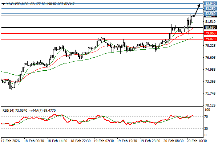
Task: Click the red 79.860 support tag
Action: (x=210, y=33)
